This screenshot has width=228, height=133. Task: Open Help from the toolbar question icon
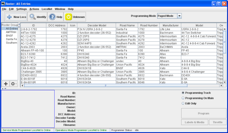[x=52, y=17]
